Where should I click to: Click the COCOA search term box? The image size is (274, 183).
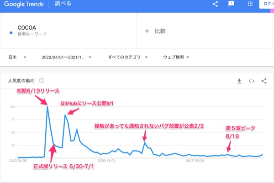point(69,31)
